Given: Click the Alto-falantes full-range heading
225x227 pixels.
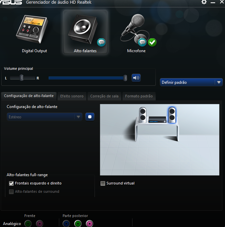Looking at the screenshot, I should click(x=27, y=175).
